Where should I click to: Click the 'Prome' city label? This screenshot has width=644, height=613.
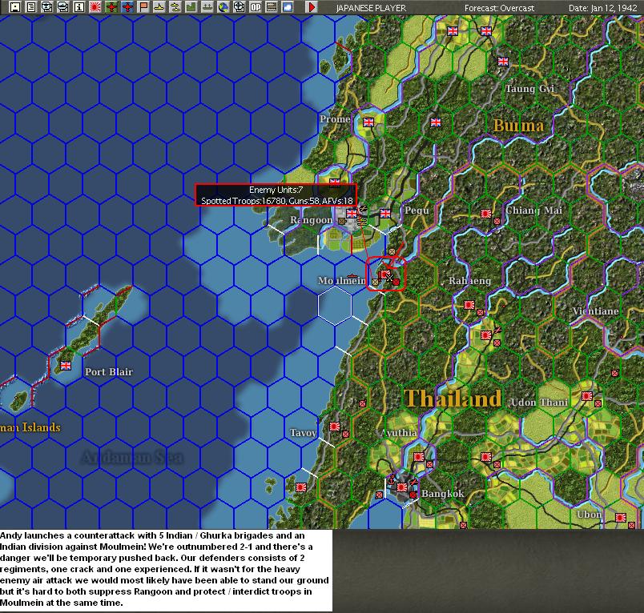(335, 119)
